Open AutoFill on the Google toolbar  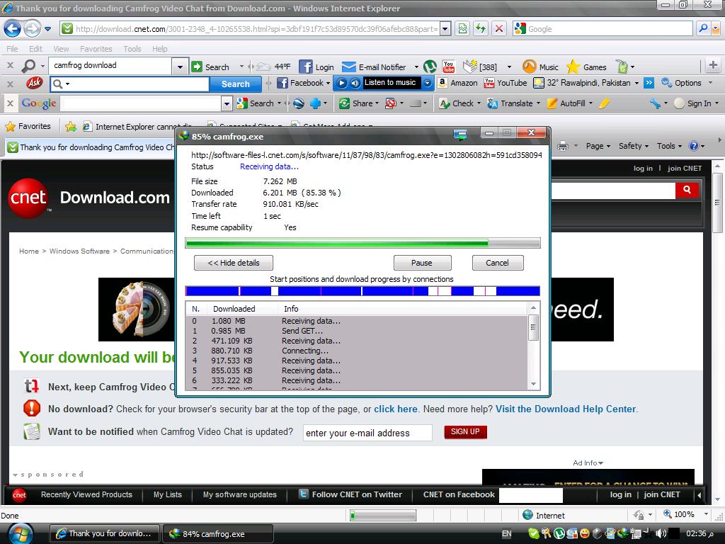click(x=570, y=103)
